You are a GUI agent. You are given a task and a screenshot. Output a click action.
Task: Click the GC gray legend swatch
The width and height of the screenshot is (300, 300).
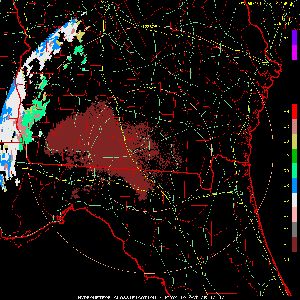pos(294,230)
